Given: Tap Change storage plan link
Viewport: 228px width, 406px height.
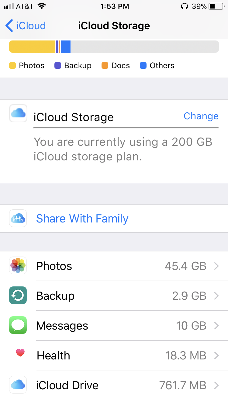Looking at the screenshot, I should tap(201, 116).
